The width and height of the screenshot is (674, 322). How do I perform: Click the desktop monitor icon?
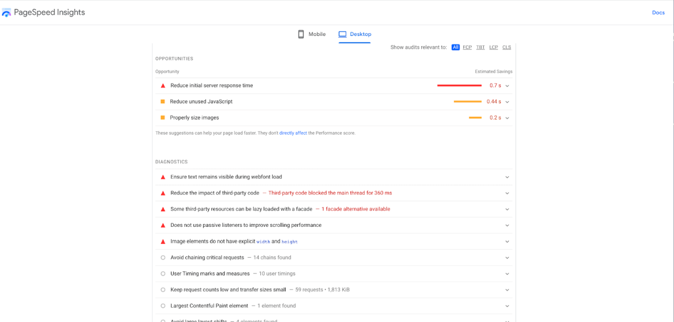tap(343, 34)
